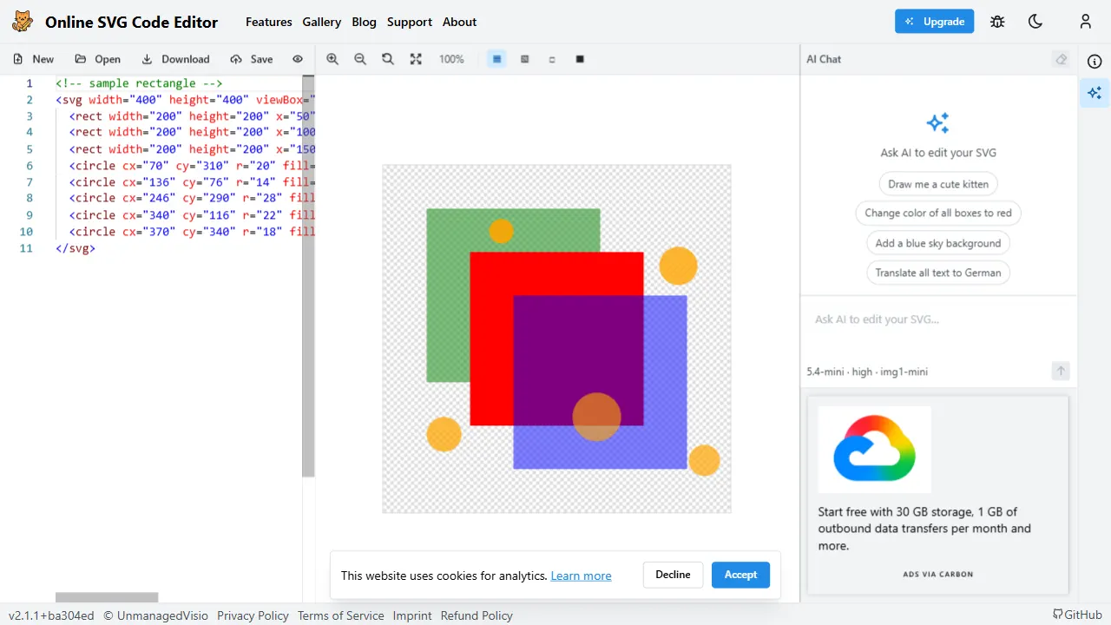The width and height of the screenshot is (1111, 625).
Task: Reset the preview zoom level
Action: point(388,59)
